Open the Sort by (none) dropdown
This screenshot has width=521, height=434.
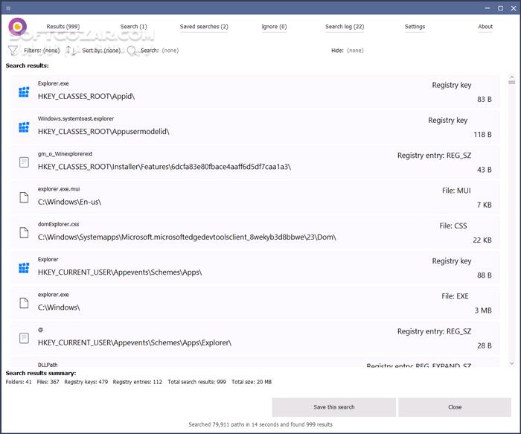coord(101,51)
